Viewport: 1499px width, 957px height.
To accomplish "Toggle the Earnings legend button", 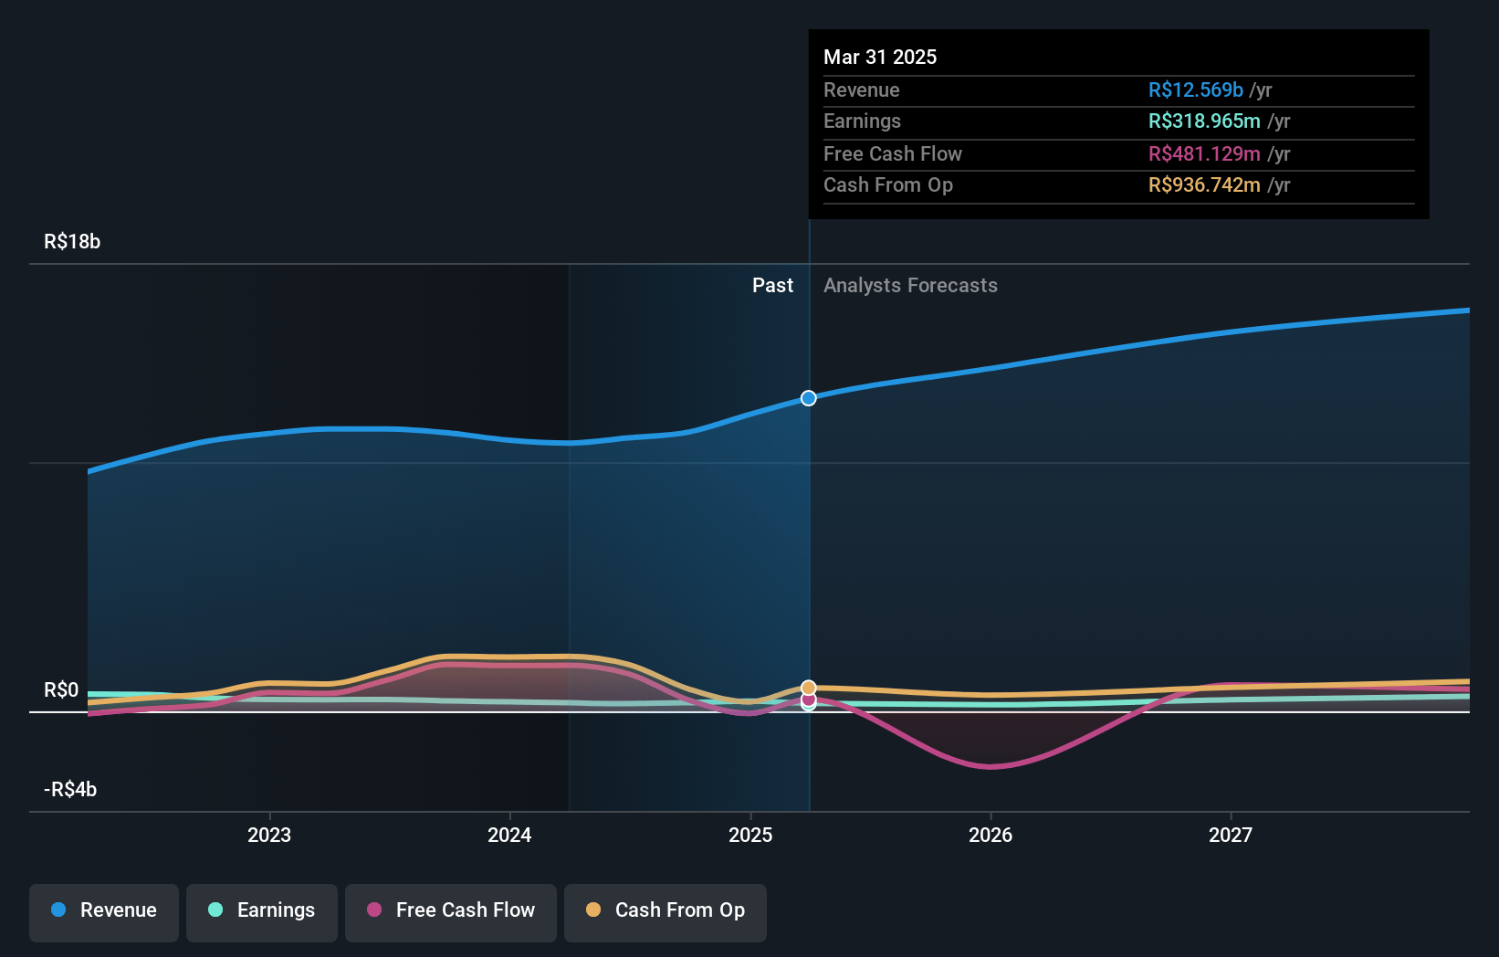I will 262,912.
